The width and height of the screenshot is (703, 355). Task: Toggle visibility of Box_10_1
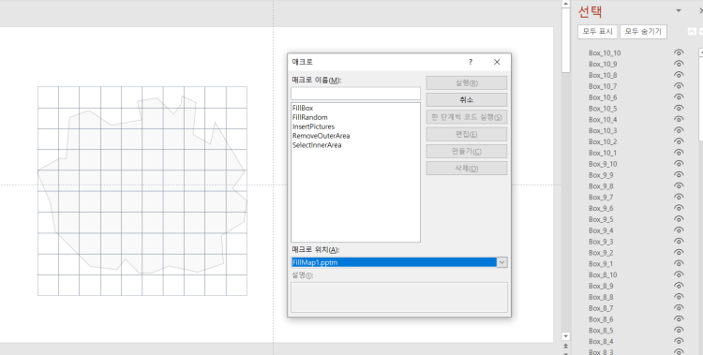(x=679, y=153)
